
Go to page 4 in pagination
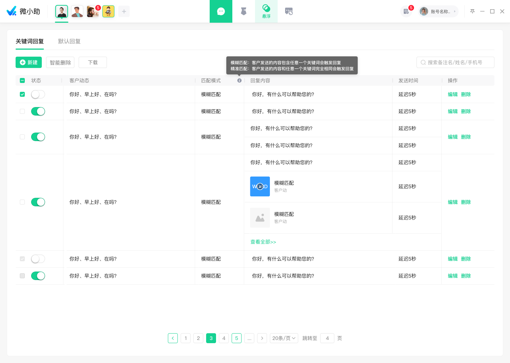tap(224, 338)
